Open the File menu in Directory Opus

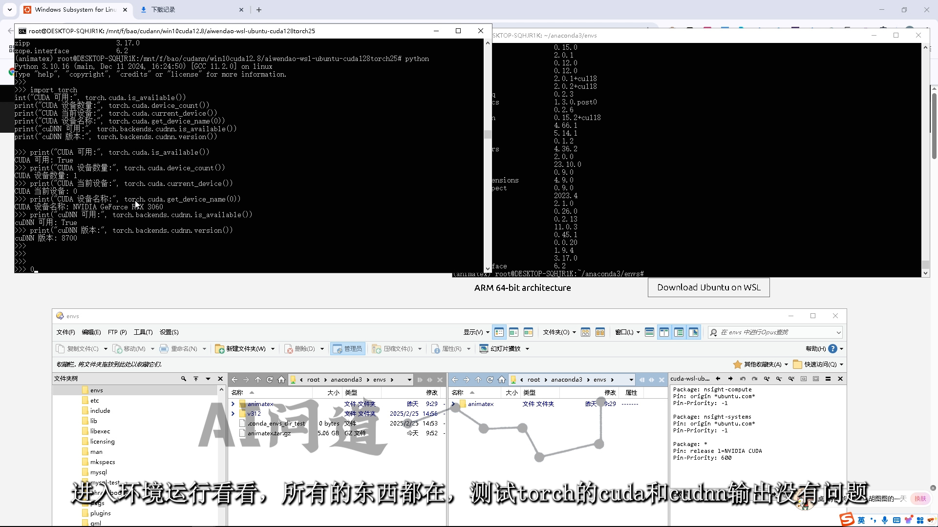pos(65,332)
